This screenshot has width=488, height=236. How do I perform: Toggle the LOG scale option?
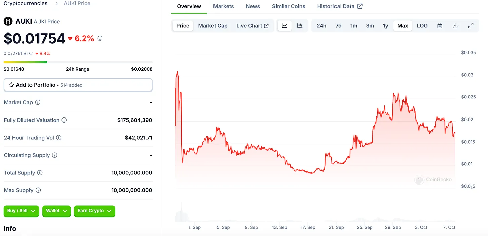click(422, 26)
